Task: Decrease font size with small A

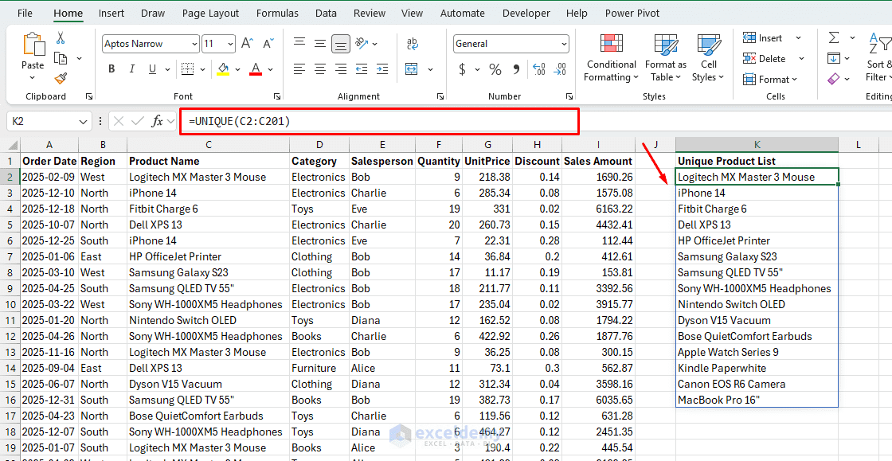Action: tap(268, 43)
